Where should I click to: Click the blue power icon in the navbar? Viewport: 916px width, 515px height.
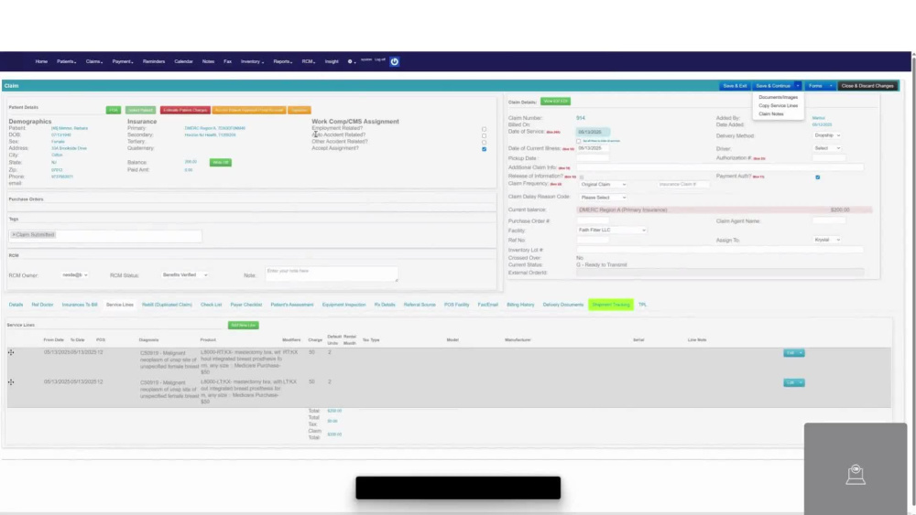pos(394,61)
